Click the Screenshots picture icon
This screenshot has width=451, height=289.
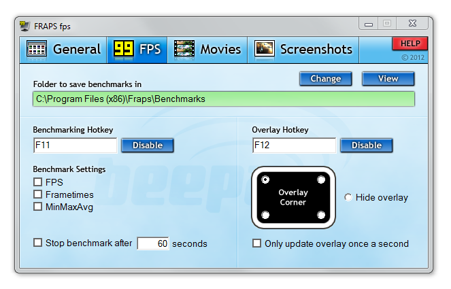[264, 48]
